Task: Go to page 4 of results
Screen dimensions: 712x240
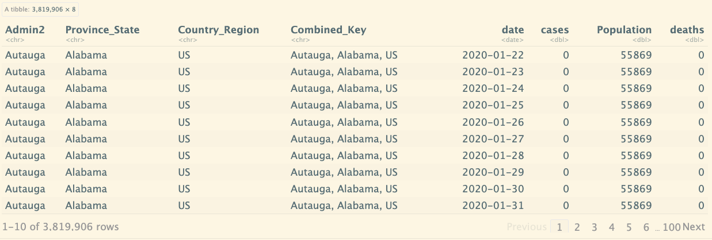Action: click(612, 227)
